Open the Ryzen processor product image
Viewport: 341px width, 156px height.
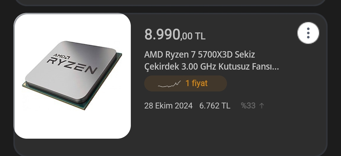pyautogui.click(x=72, y=76)
